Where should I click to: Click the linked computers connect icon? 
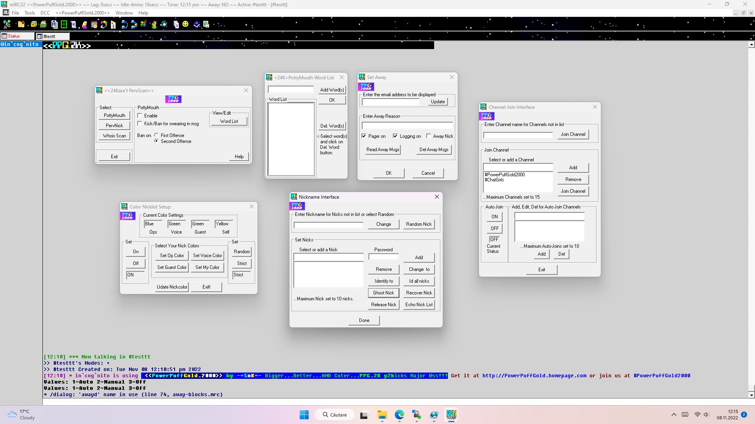pos(124,24)
